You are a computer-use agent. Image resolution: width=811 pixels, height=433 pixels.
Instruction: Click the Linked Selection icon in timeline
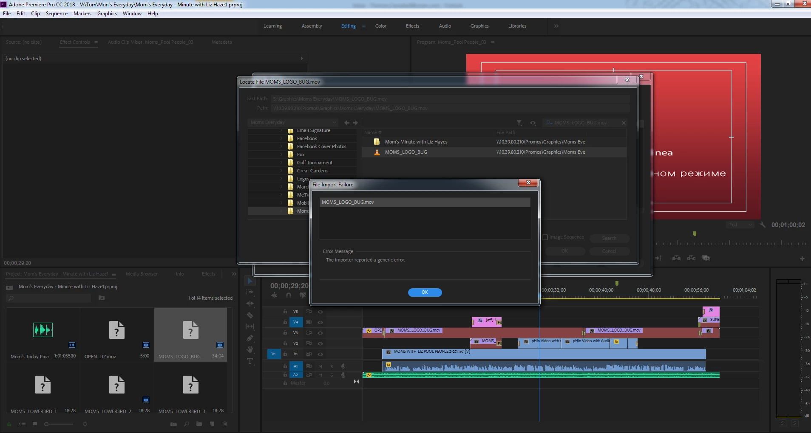303,295
